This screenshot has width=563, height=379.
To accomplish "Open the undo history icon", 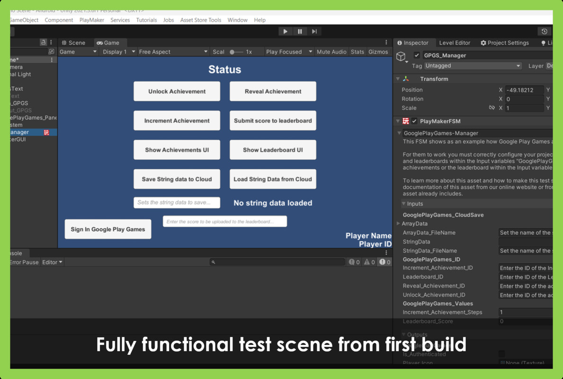I will click(x=545, y=32).
